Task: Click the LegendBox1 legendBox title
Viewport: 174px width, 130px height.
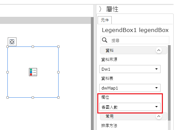Action: click(135, 30)
